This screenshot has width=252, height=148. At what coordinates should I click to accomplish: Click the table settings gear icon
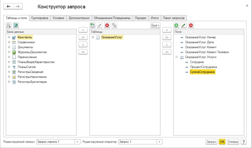point(114,25)
